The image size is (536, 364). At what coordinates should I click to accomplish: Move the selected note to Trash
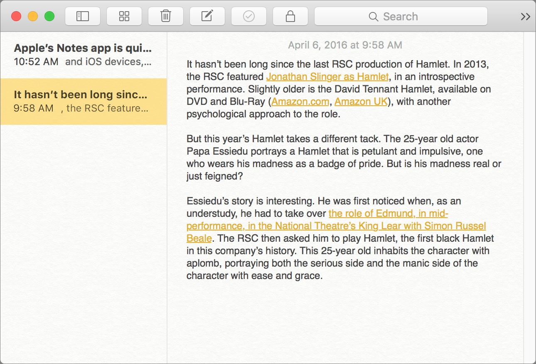click(165, 16)
